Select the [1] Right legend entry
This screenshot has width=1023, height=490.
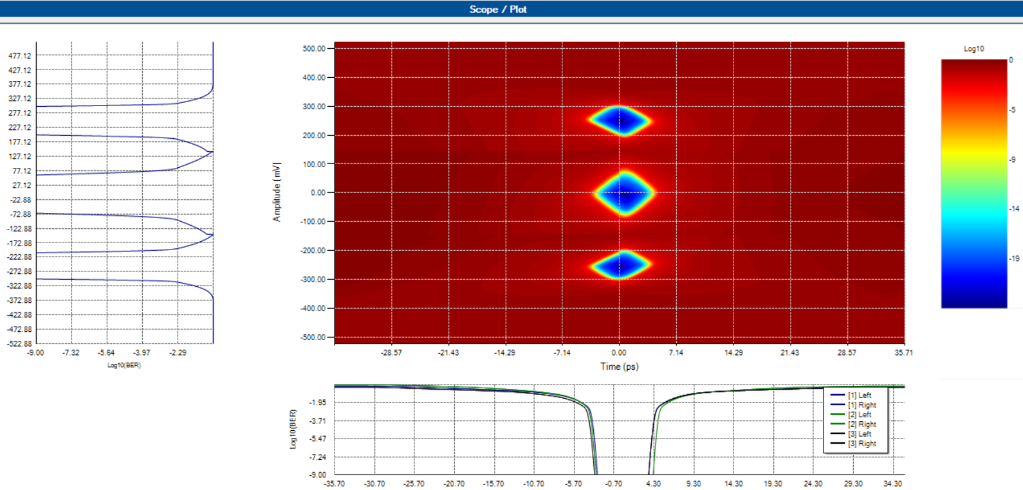point(862,405)
